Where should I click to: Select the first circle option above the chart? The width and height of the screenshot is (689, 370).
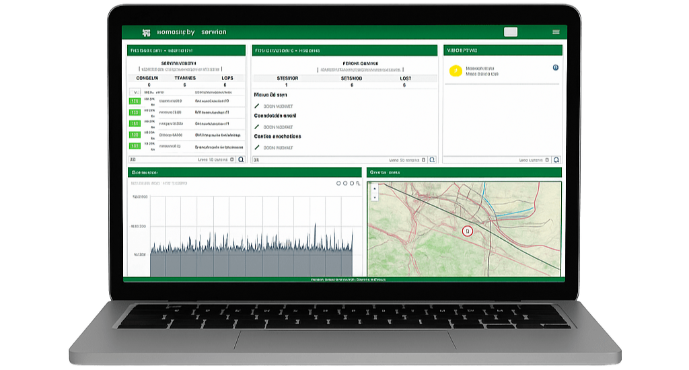pos(338,183)
